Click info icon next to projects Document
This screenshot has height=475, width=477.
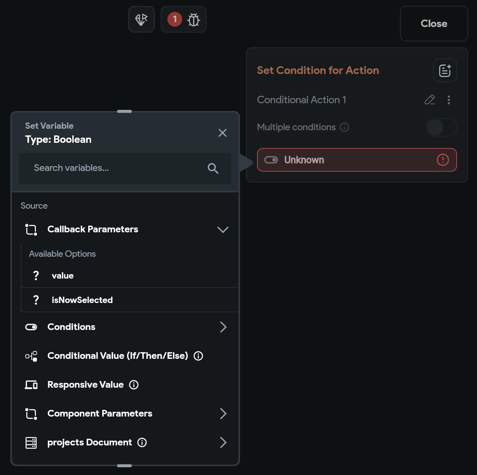point(142,442)
